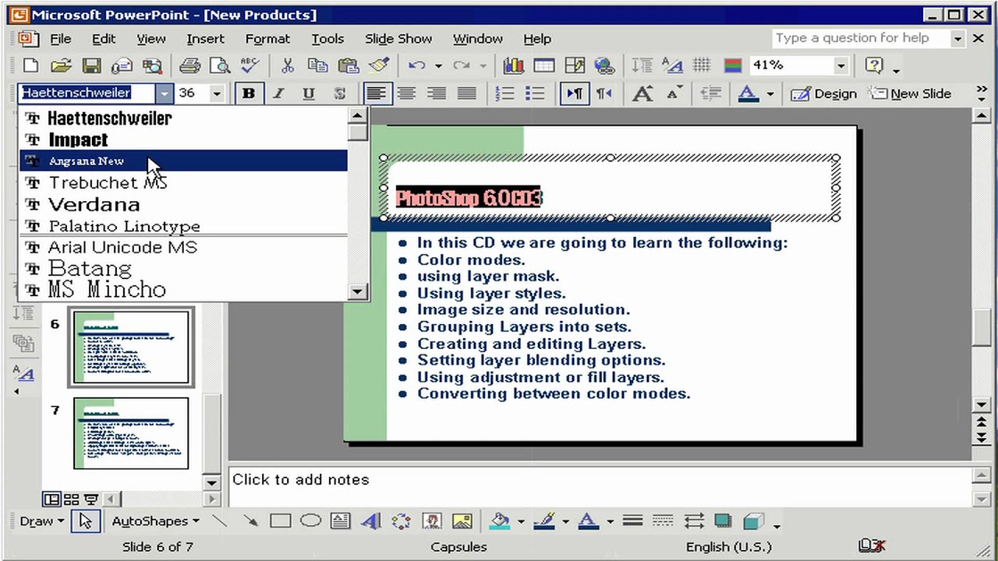Screen dimensions: 998x561
Task: Expand the line color dropdown arrow
Action: coord(564,521)
